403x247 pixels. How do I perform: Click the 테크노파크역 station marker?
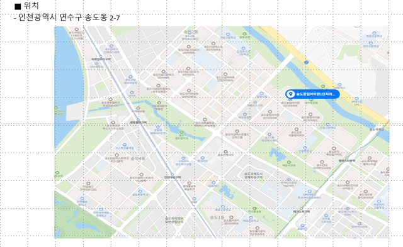pyautogui.click(x=302, y=209)
